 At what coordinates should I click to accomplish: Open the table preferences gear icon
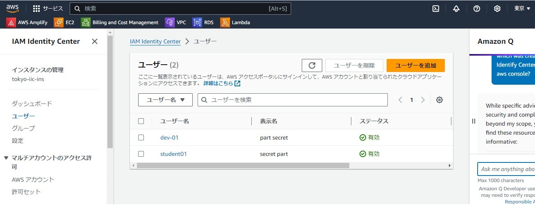[439, 100]
